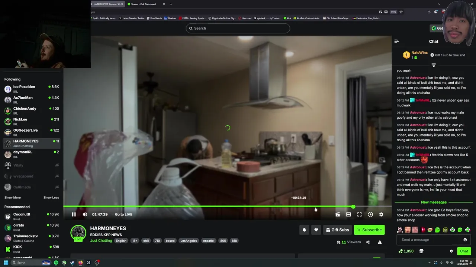The width and height of the screenshot is (476, 267).
Task: Click the English language tag
Action: [x=121, y=241]
